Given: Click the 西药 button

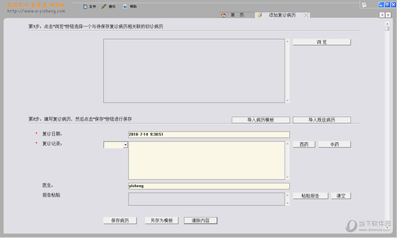Looking at the screenshot, I should [304, 144].
